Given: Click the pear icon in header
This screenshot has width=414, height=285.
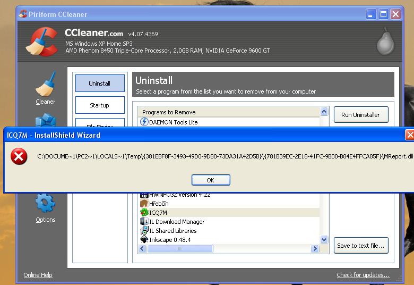Looking at the screenshot, I should tap(385, 41).
